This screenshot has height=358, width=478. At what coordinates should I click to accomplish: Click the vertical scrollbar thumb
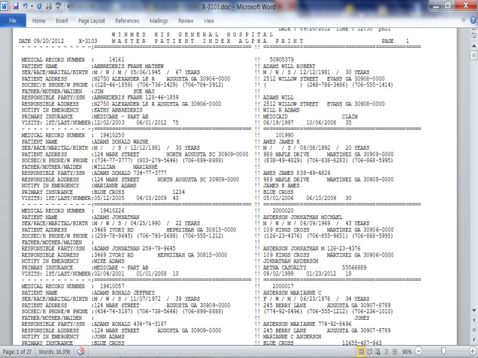pyautogui.click(x=474, y=55)
